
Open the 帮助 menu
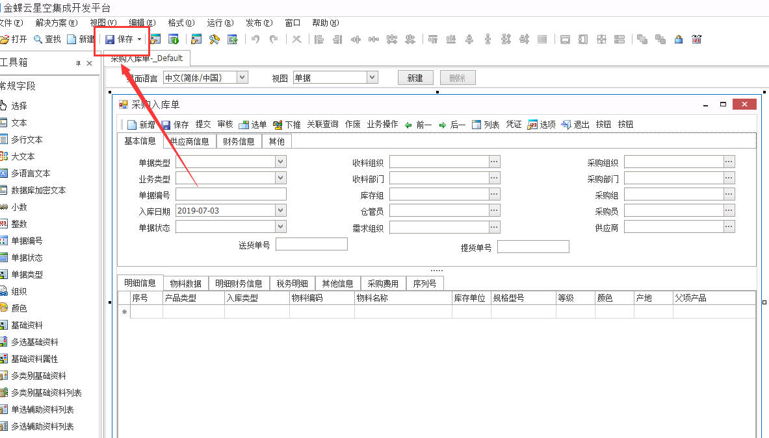point(325,23)
